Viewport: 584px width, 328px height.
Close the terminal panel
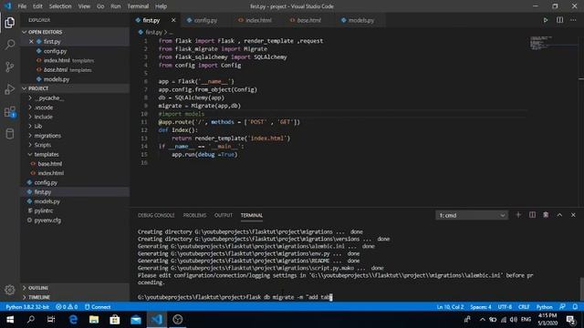coord(573,215)
